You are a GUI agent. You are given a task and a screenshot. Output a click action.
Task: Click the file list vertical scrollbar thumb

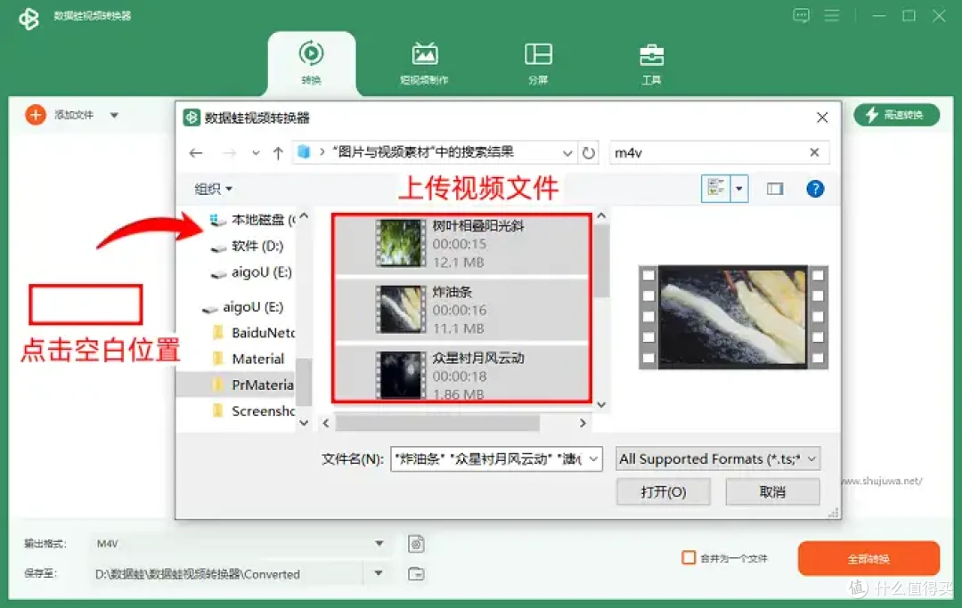[602, 261]
